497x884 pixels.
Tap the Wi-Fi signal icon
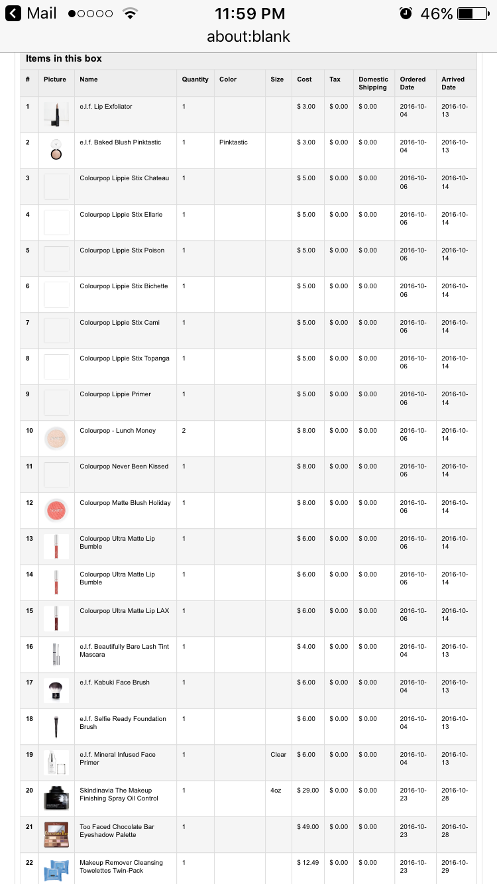pos(130,13)
